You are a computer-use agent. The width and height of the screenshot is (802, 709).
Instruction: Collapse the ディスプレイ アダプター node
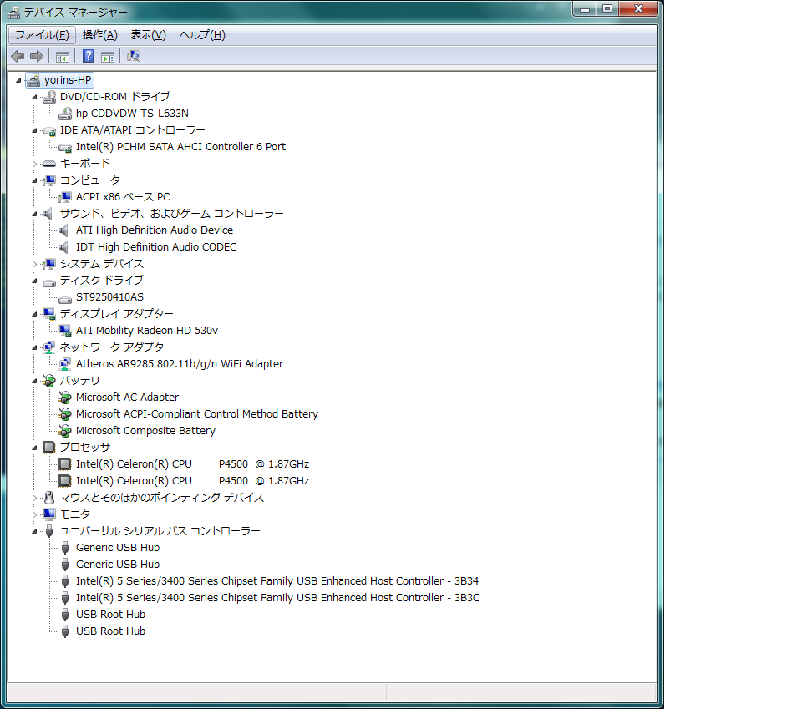coord(34,314)
